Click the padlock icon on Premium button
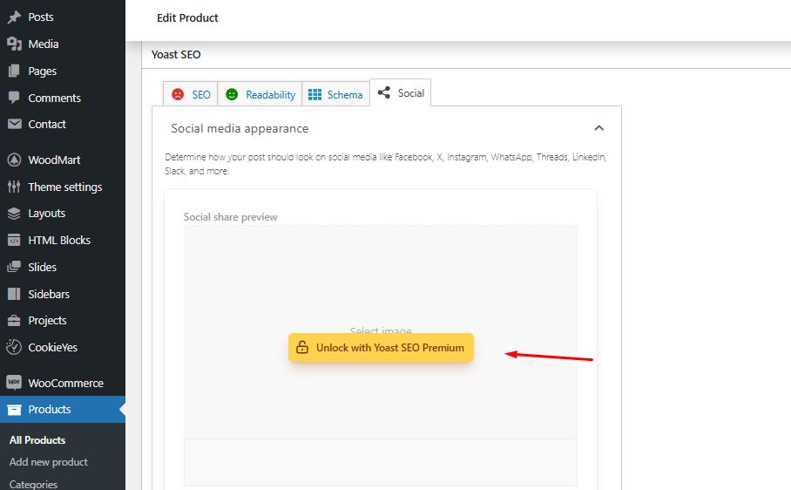The width and height of the screenshot is (791, 490). click(302, 347)
